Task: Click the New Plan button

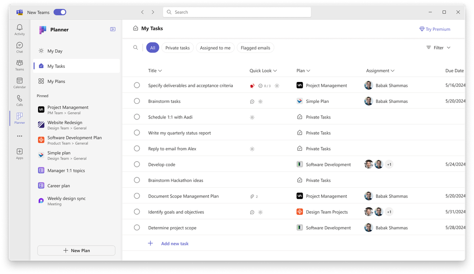Action: [76, 250]
